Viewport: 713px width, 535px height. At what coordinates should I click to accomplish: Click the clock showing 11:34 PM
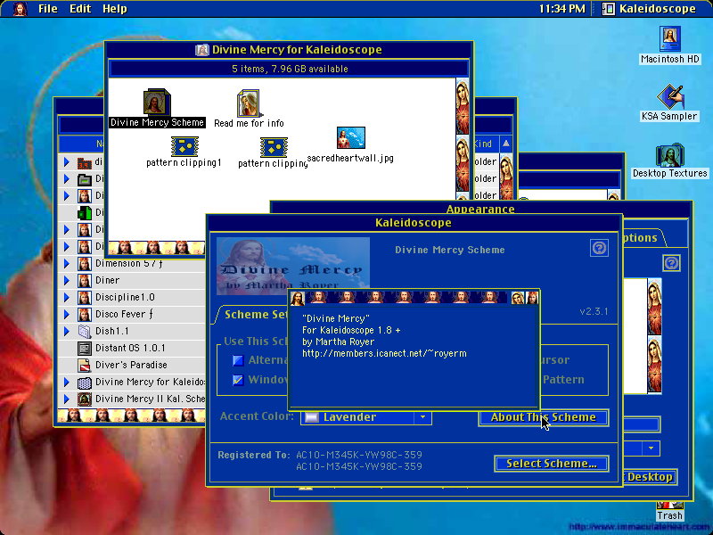coord(562,9)
